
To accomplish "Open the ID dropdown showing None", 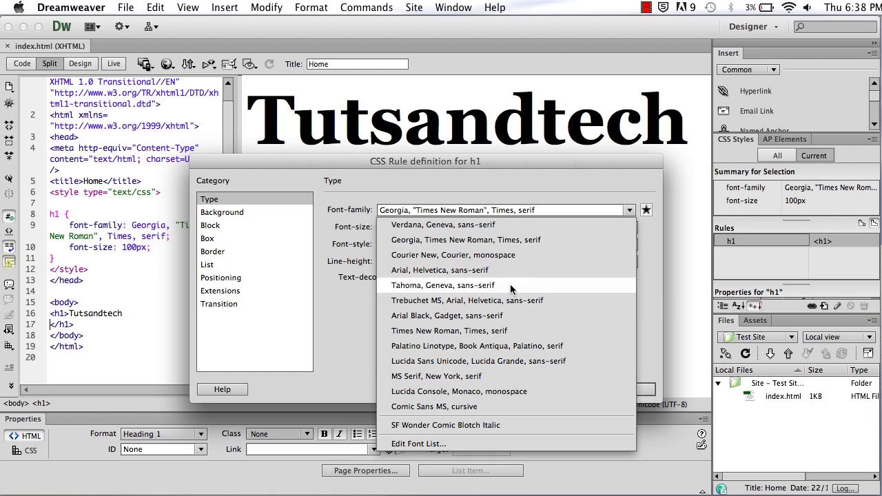I will point(163,449).
